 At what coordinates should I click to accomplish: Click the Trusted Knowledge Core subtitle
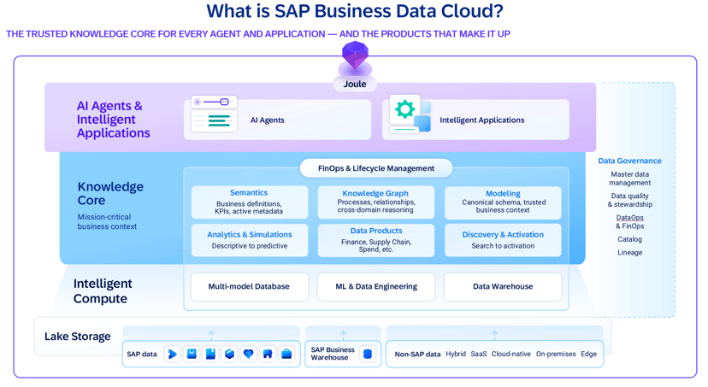click(258, 34)
